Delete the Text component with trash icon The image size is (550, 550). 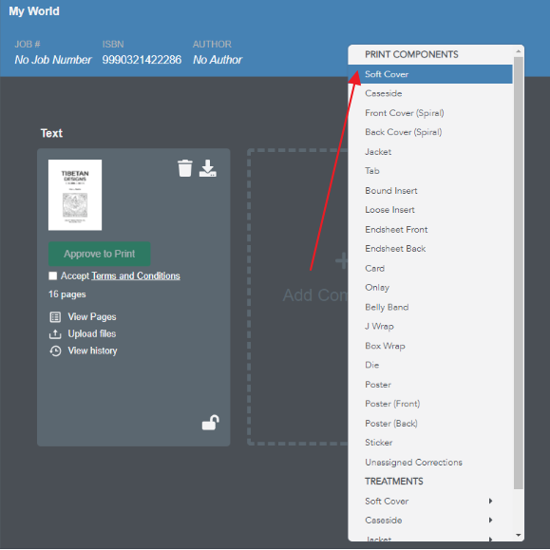[x=185, y=168]
